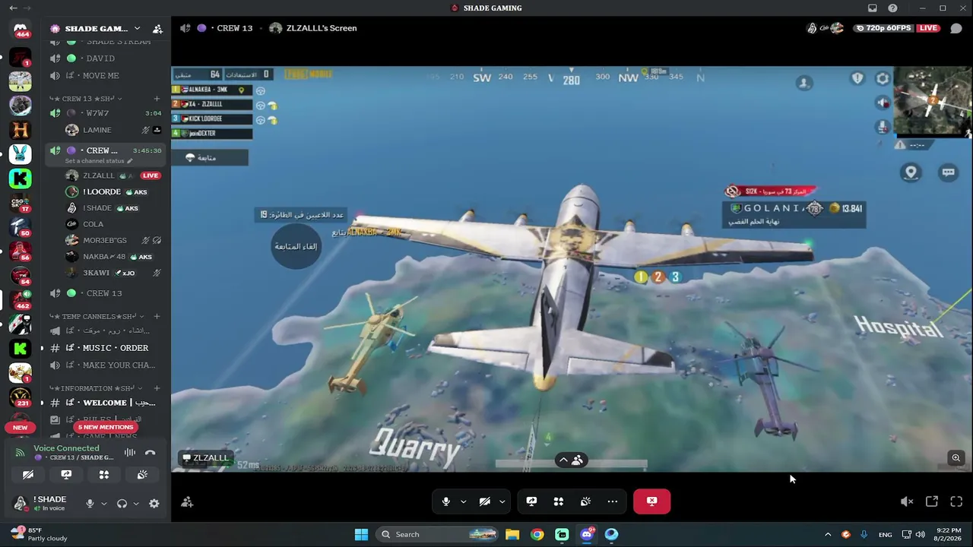Open input device dropdown in user panel

(104, 504)
